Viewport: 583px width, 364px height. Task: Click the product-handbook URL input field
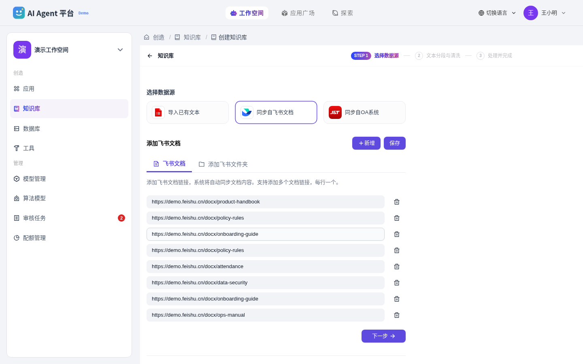(x=266, y=202)
